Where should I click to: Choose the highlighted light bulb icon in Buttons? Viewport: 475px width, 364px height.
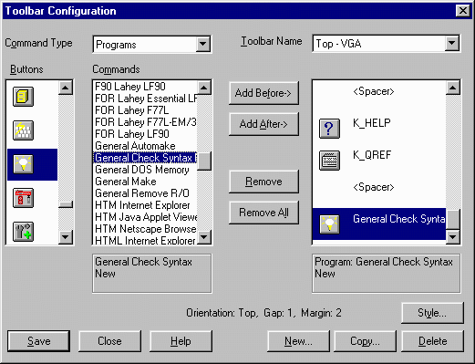pyautogui.click(x=23, y=164)
